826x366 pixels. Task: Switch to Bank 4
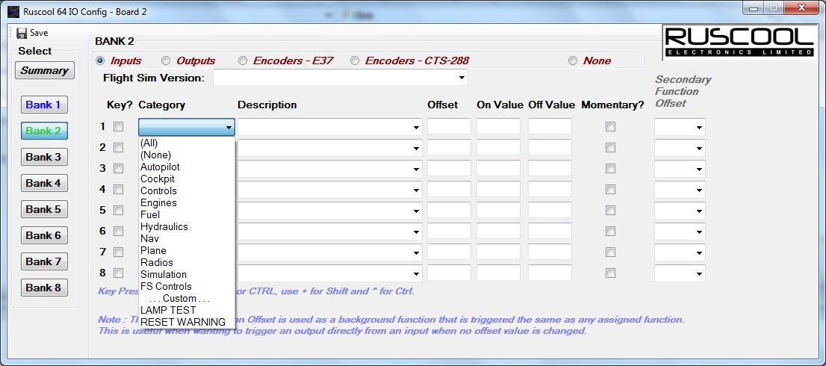click(x=44, y=183)
